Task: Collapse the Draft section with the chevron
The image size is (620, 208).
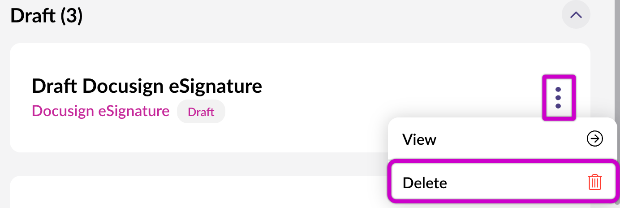Action: coord(576,15)
